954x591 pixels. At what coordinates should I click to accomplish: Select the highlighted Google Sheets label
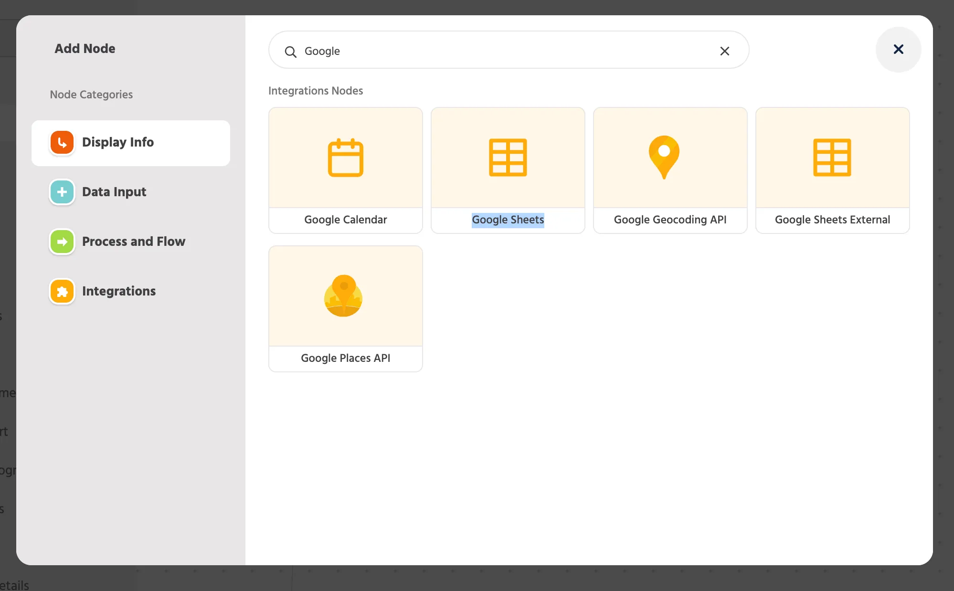508,220
